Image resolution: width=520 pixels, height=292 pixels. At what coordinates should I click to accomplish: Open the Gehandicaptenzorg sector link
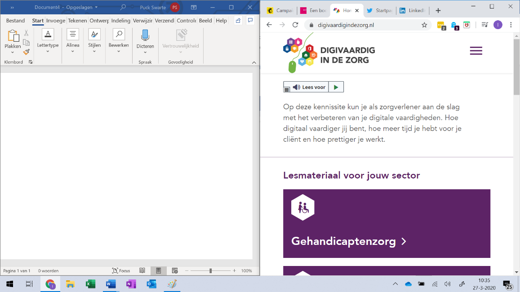[x=348, y=241]
